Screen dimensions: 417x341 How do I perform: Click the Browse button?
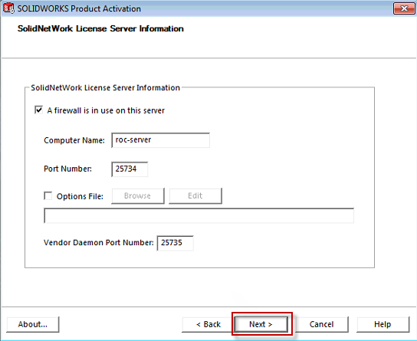[x=138, y=196]
